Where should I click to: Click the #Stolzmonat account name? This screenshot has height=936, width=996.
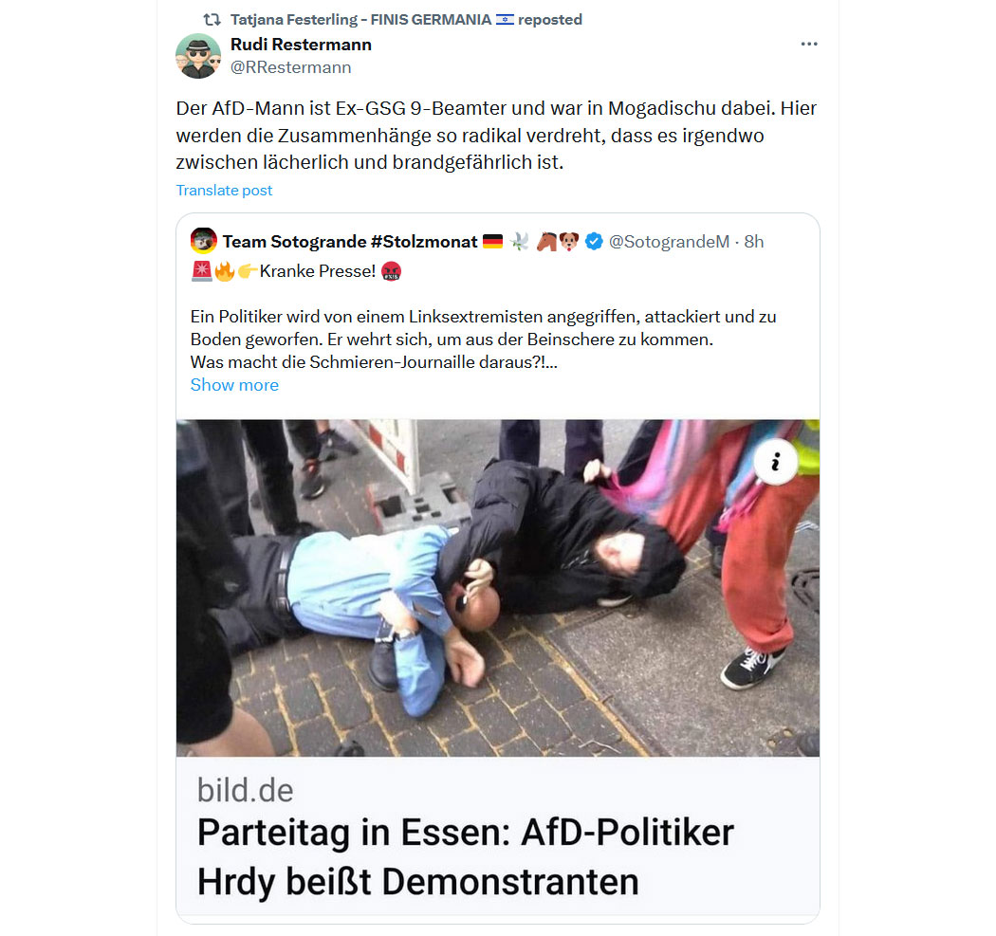[349, 242]
